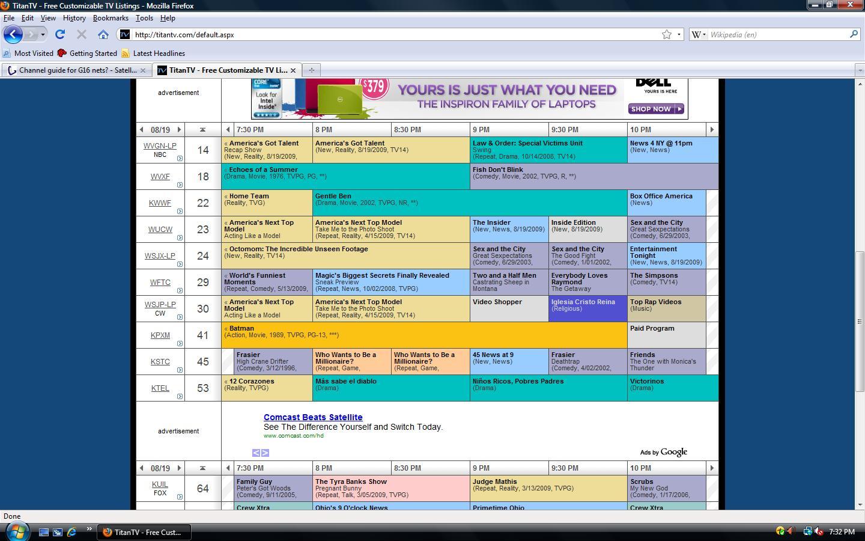Open the History menu
This screenshot has width=865, height=541.
point(74,18)
